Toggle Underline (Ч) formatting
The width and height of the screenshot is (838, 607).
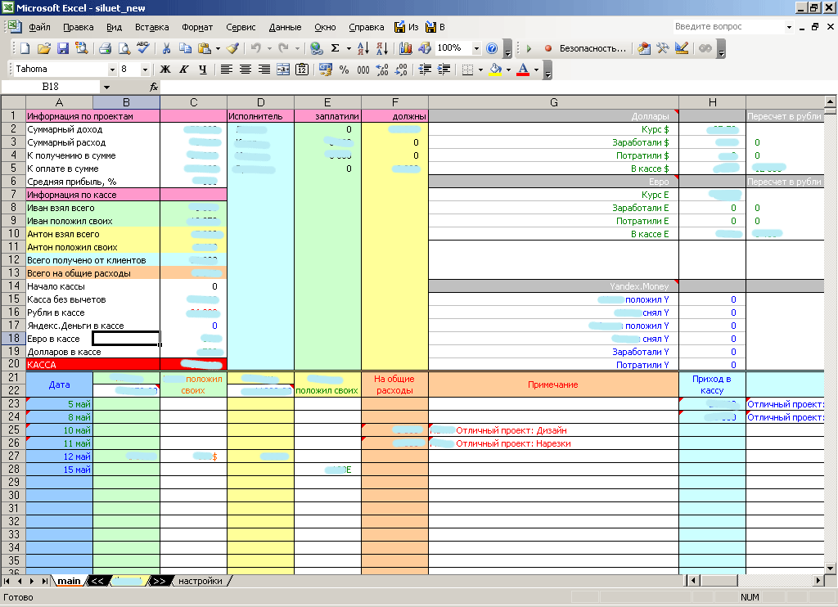coord(203,70)
